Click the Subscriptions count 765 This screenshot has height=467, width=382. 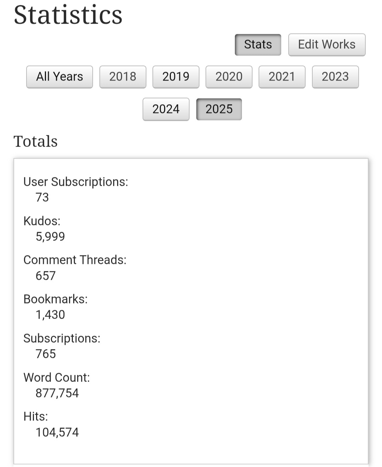(46, 354)
